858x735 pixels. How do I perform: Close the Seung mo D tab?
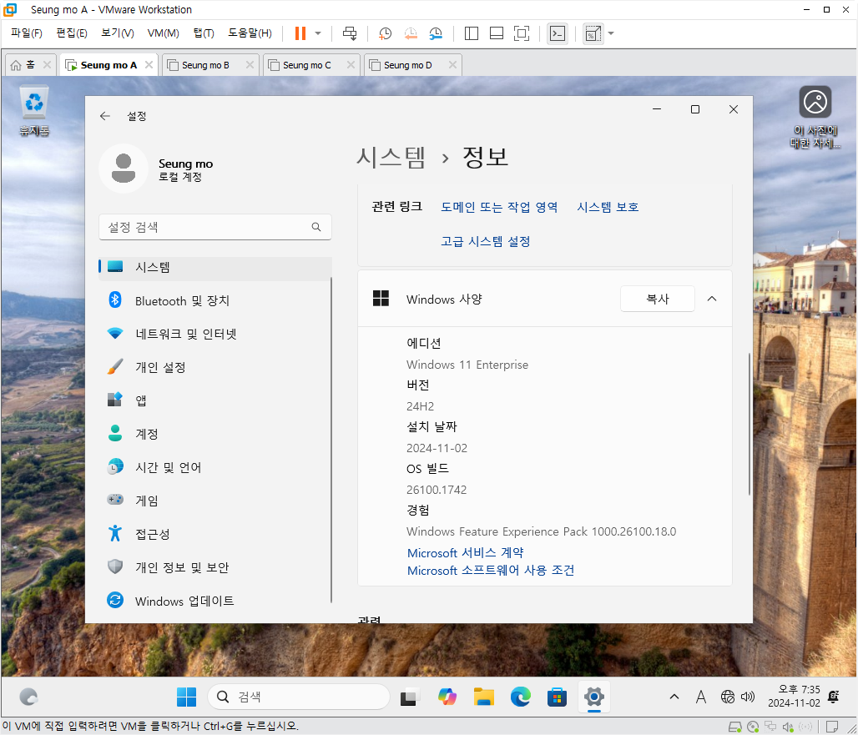pyautogui.click(x=452, y=64)
